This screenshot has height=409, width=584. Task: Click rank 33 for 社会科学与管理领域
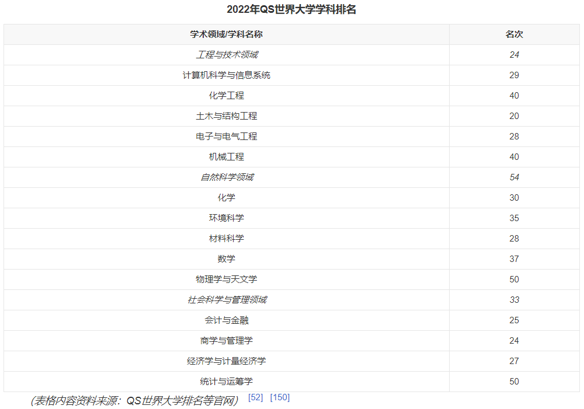515,300
